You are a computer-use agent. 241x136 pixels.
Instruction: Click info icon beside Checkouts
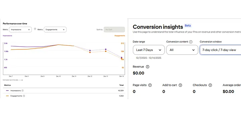click(x=210, y=85)
